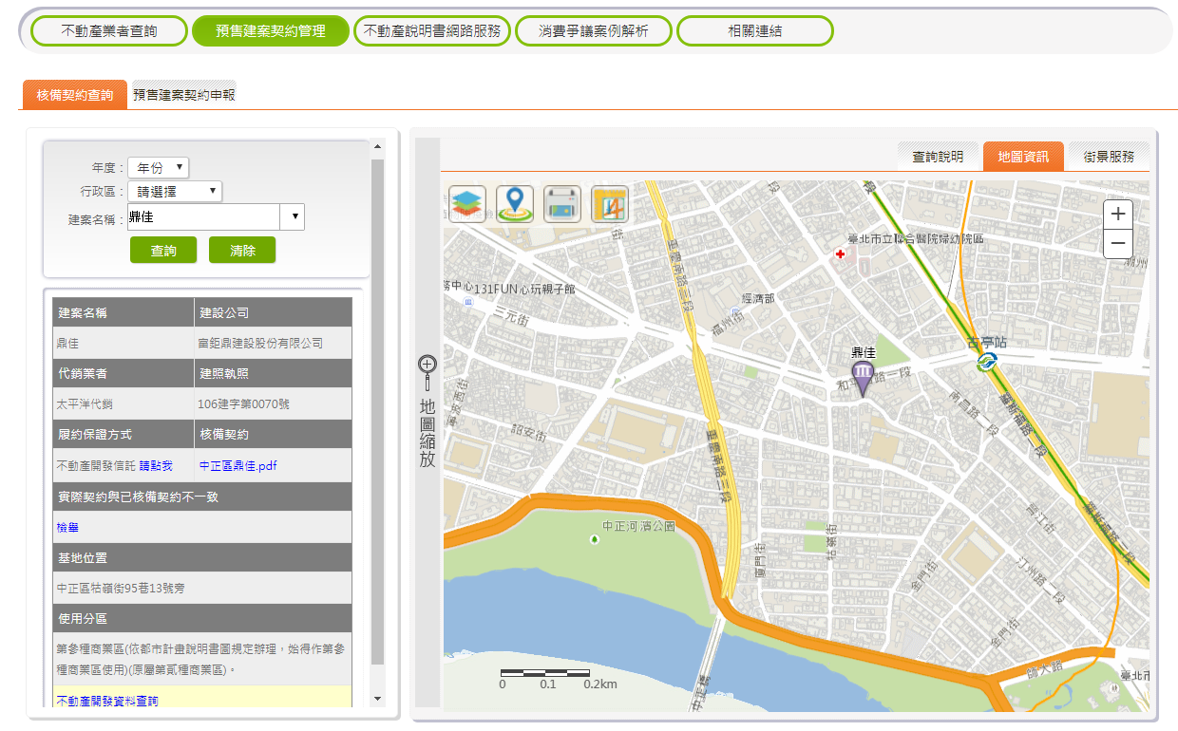Select 不動產業者查詢 in top menu

coord(109,31)
